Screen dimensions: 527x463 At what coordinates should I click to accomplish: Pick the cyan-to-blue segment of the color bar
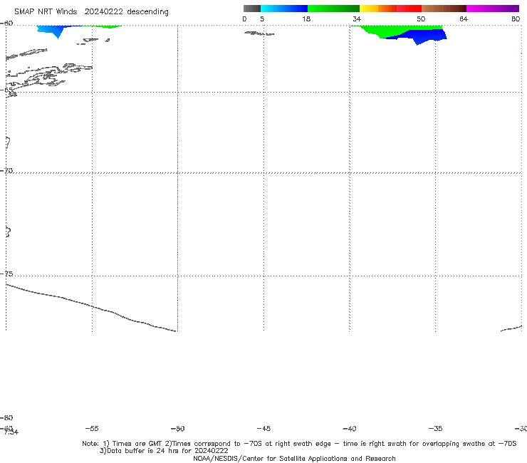click(x=284, y=9)
